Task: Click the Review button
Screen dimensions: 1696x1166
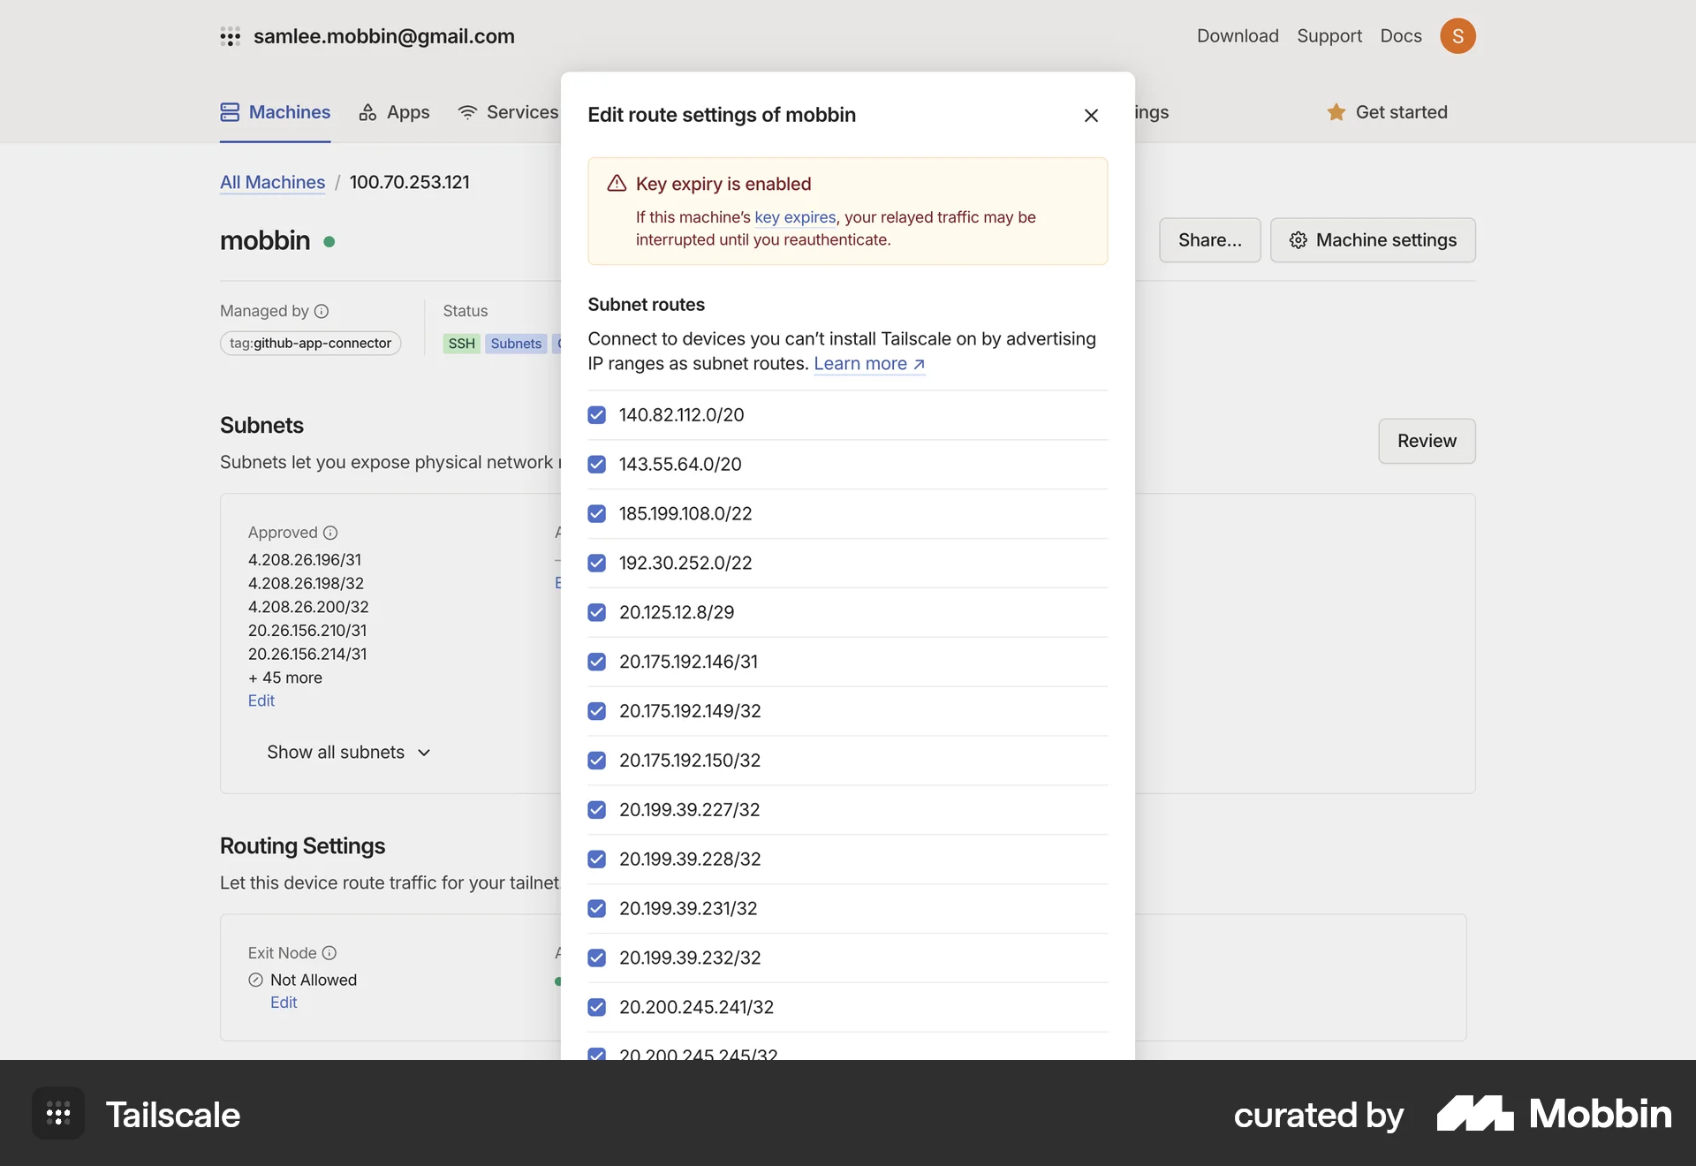Action: point(1426,441)
